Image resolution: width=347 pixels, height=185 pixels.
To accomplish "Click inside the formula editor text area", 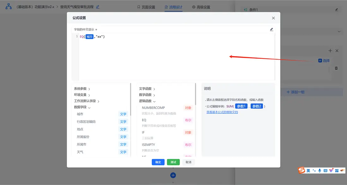I will pos(176,57).
